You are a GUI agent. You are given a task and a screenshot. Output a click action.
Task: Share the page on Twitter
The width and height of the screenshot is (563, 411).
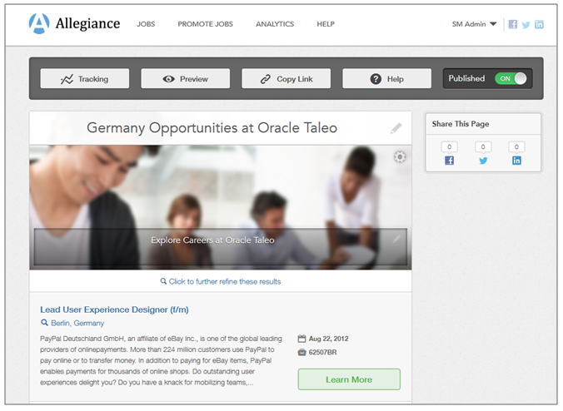pos(483,161)
